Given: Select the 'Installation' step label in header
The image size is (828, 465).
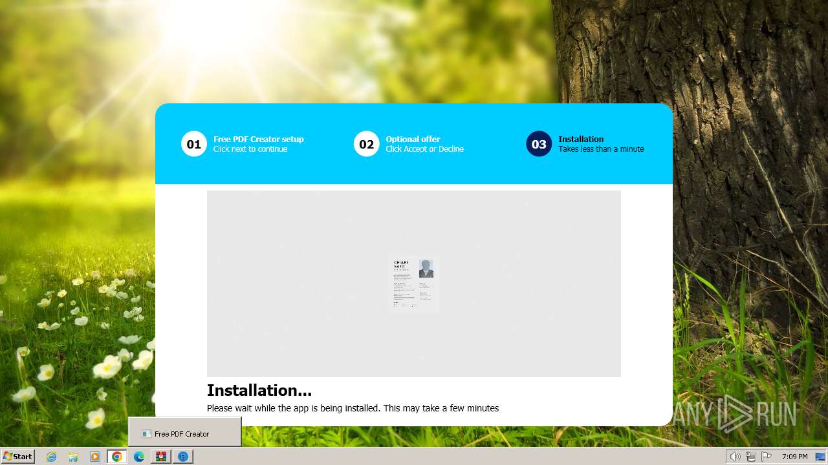Looking at the screenshot, I should 581,139.
